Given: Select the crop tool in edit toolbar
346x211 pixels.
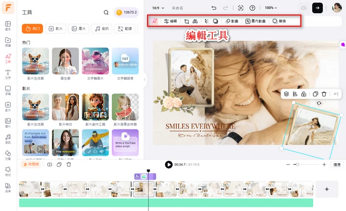Looking at the screenshot, I should coord(187,21).
